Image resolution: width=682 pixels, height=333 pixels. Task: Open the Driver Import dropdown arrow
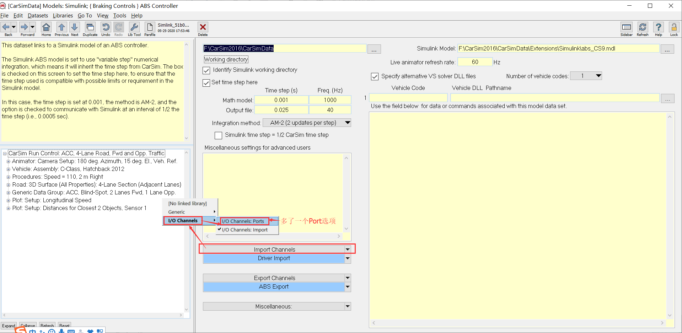pos(348,258)
